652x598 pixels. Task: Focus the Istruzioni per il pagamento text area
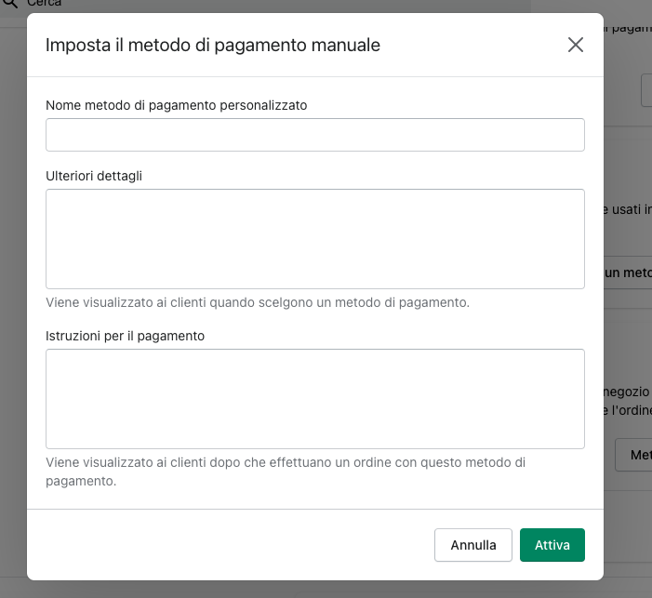pos(314,399)
